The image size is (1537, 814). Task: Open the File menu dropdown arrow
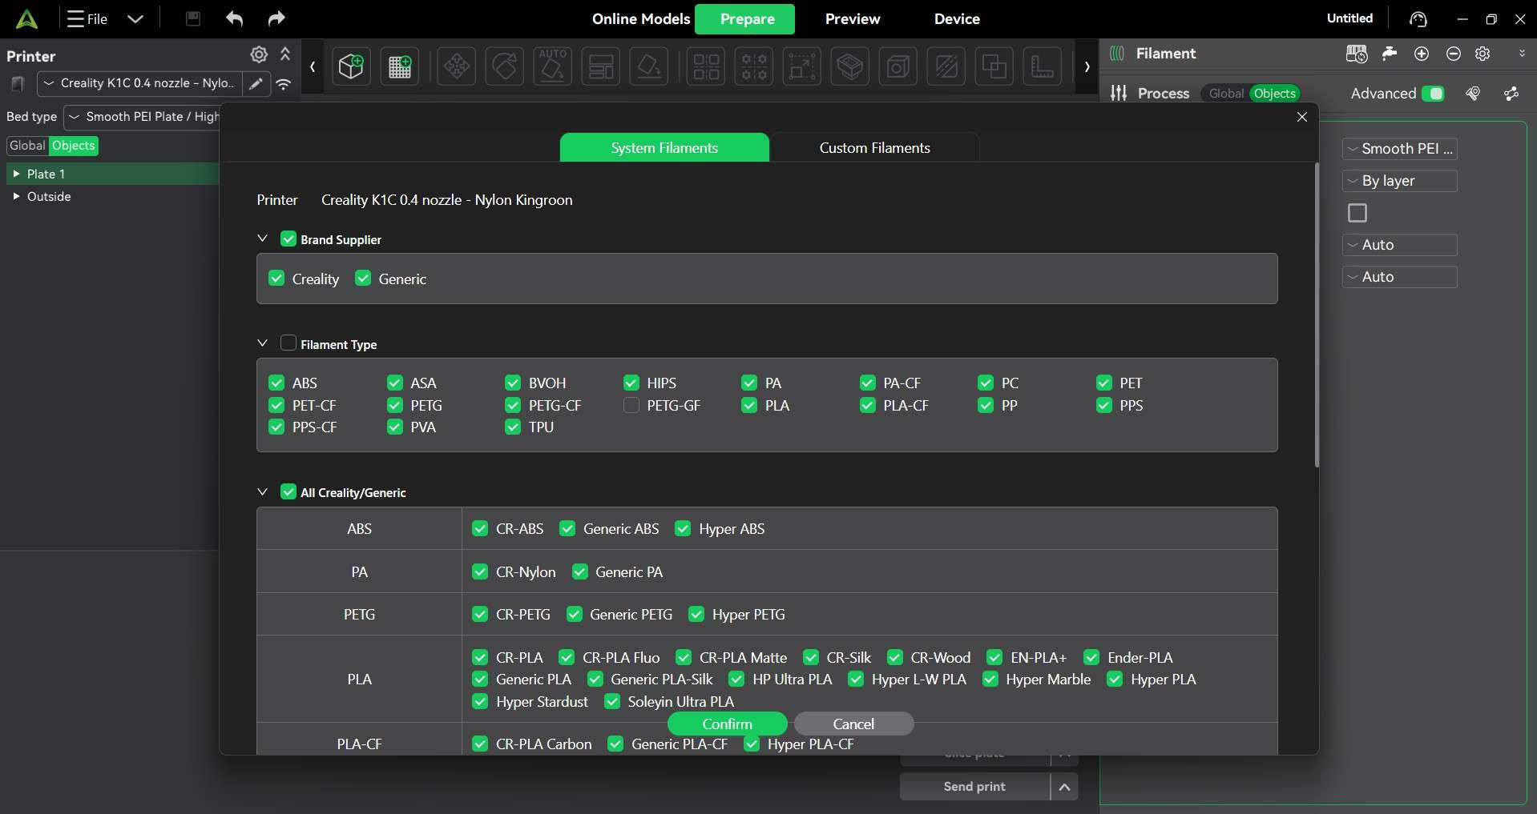coord(135,18)
